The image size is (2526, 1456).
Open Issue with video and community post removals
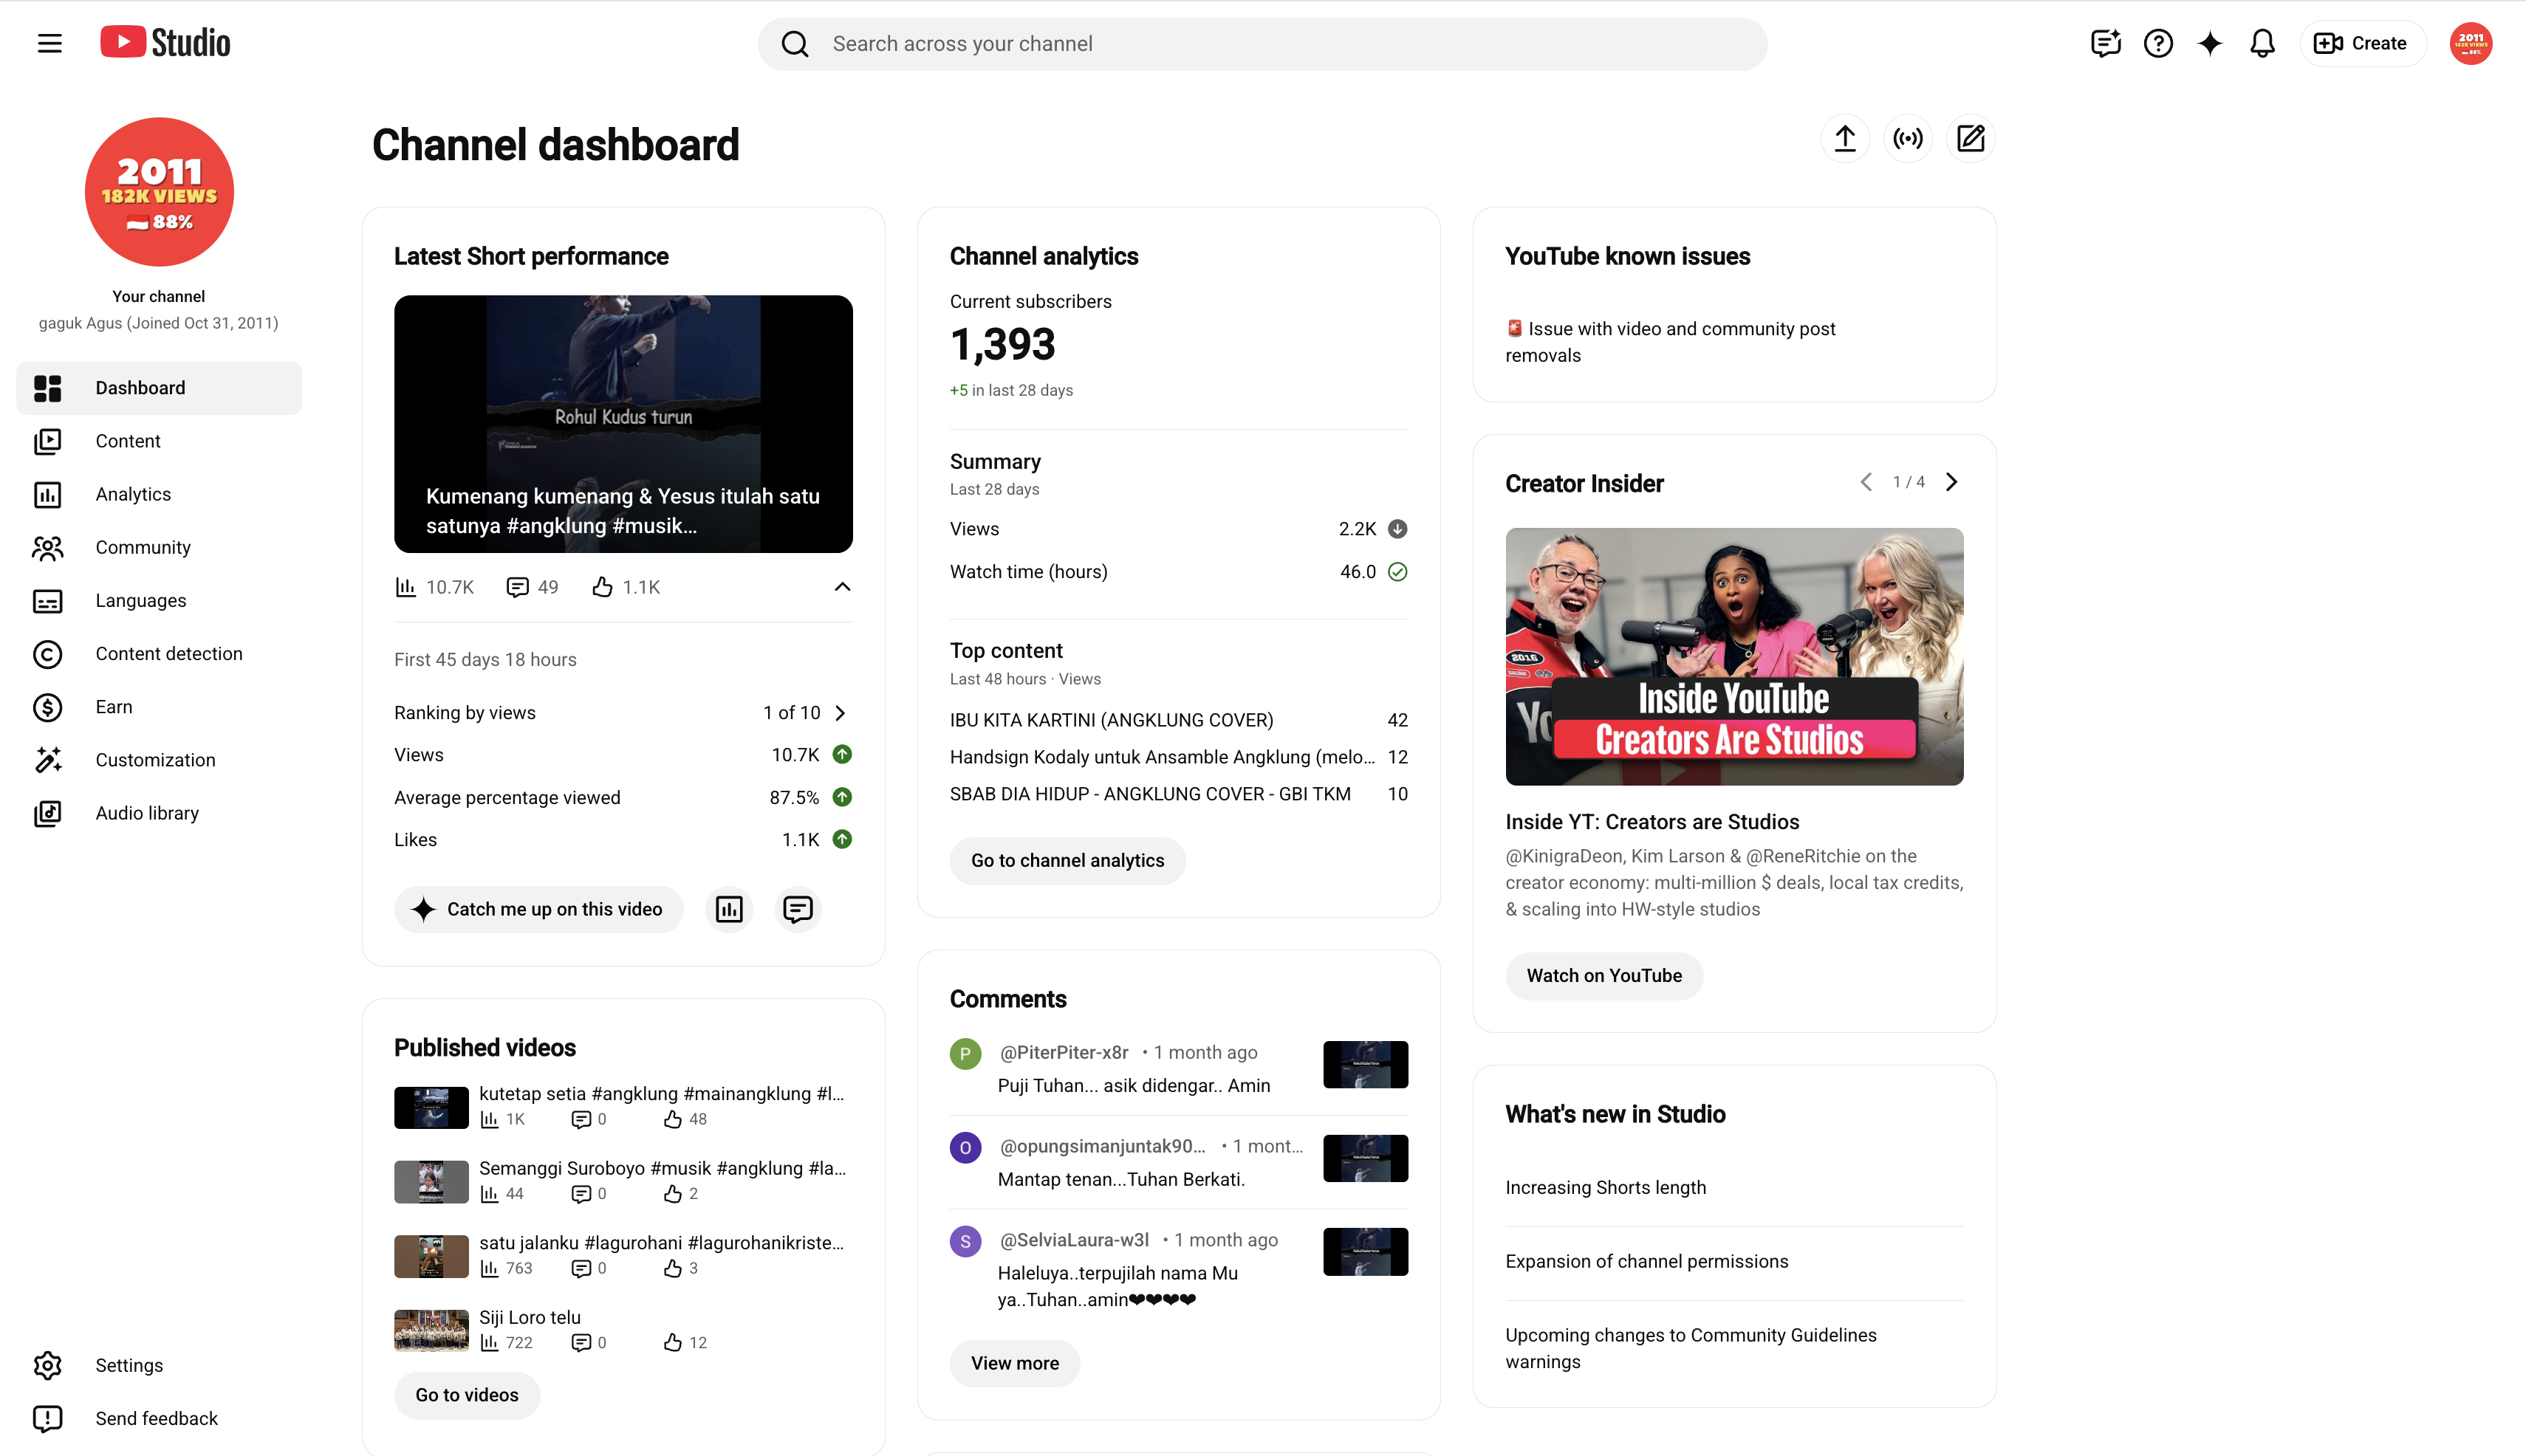coord(1671,342)
